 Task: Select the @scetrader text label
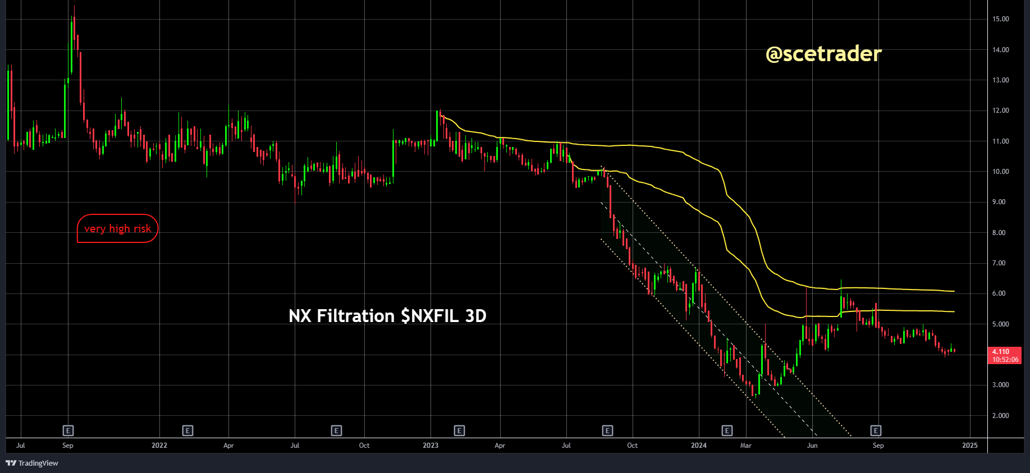point(823,54)
